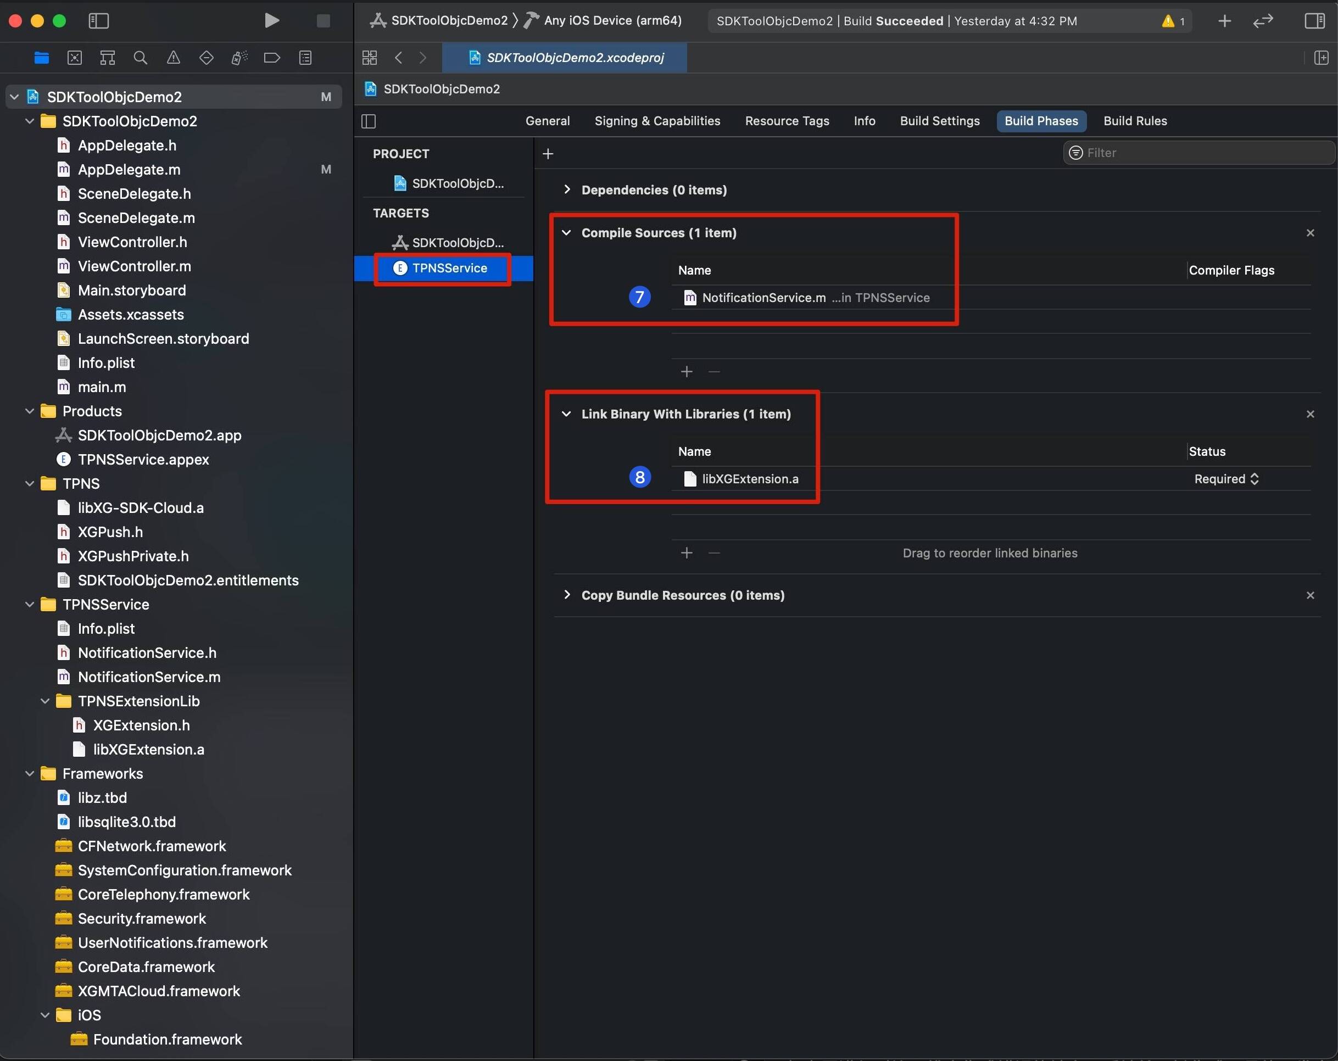The image size is (1338, 1061).
Task: Open the Info tab
Action: pyautogui.click(x=865, y=121)
